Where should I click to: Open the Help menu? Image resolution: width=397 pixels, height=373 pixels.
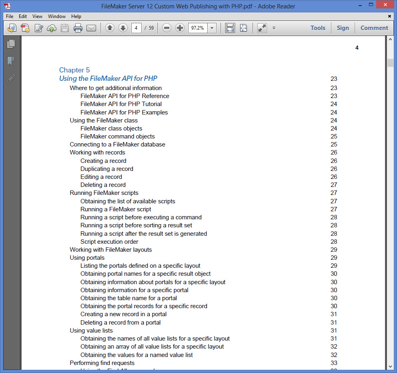tap(76, 16)
